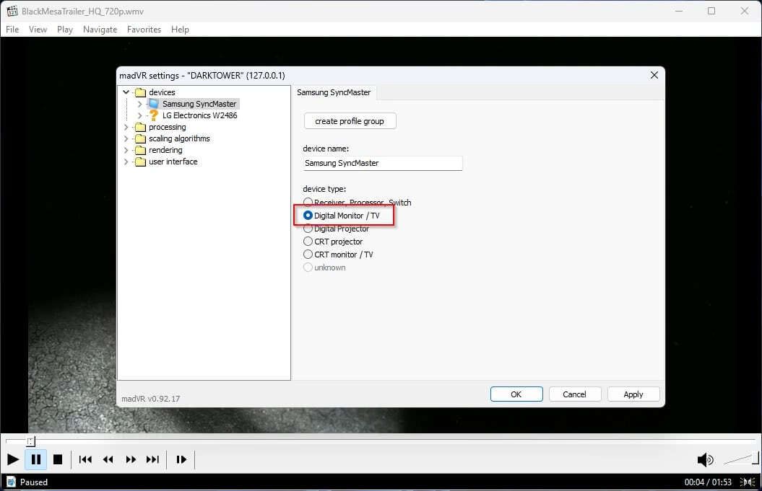This screenshot has width=762, height=491.
Task: Skip to the previous track
Action: [x=85, y=459]
